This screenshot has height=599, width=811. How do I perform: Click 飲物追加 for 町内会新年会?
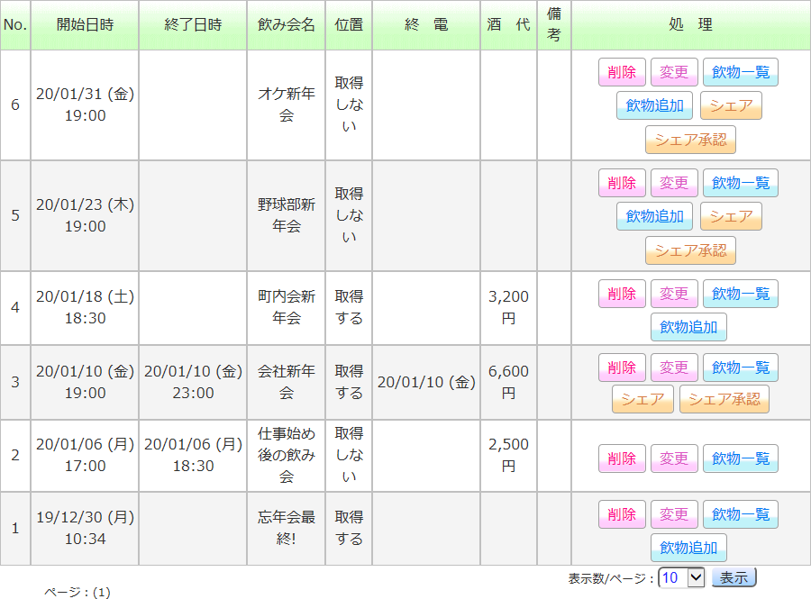tap(688, 327)
